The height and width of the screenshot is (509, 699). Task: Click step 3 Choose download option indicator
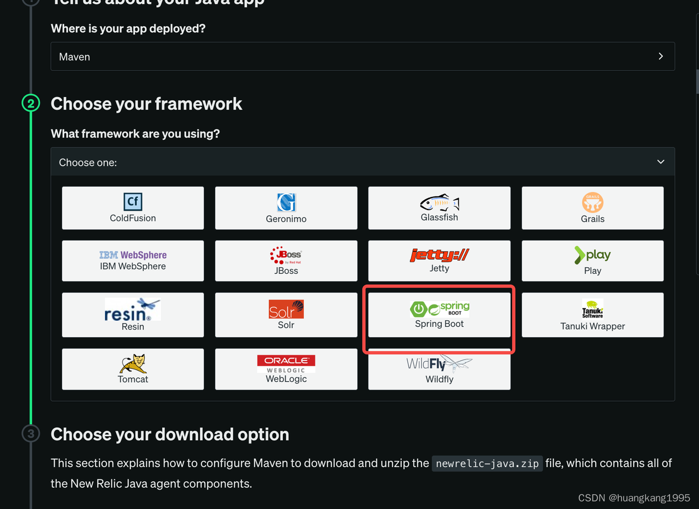(x=31, y=434)
